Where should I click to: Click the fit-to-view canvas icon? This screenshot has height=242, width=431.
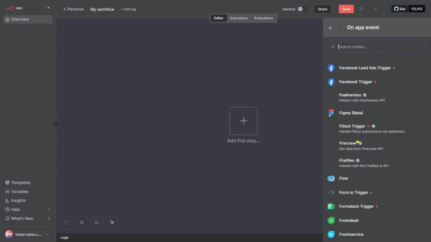(67, 223)
